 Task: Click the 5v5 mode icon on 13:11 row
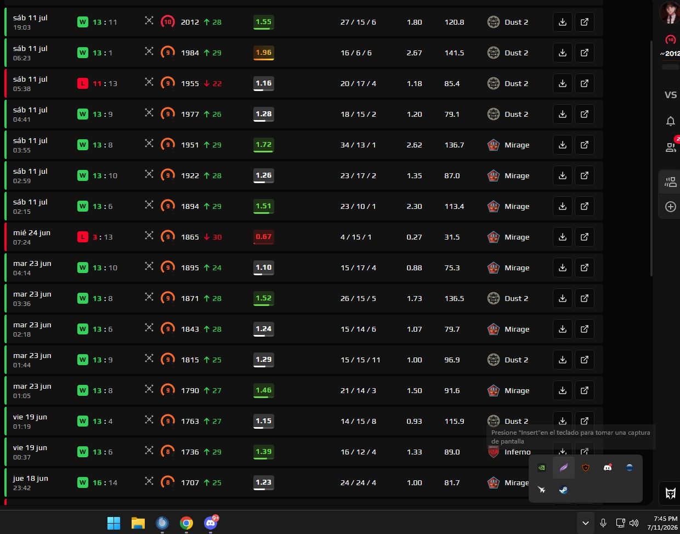tap(149, 21)
